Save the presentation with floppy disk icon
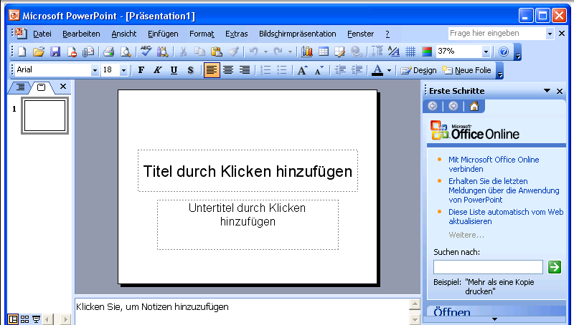The image size is (574, 325). point(55,52)
